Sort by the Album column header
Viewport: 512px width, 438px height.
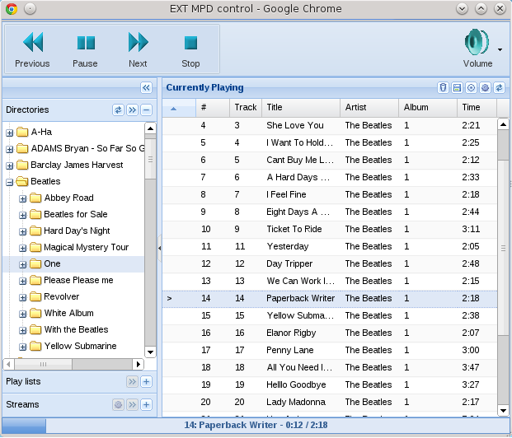(x=428, y=107)
